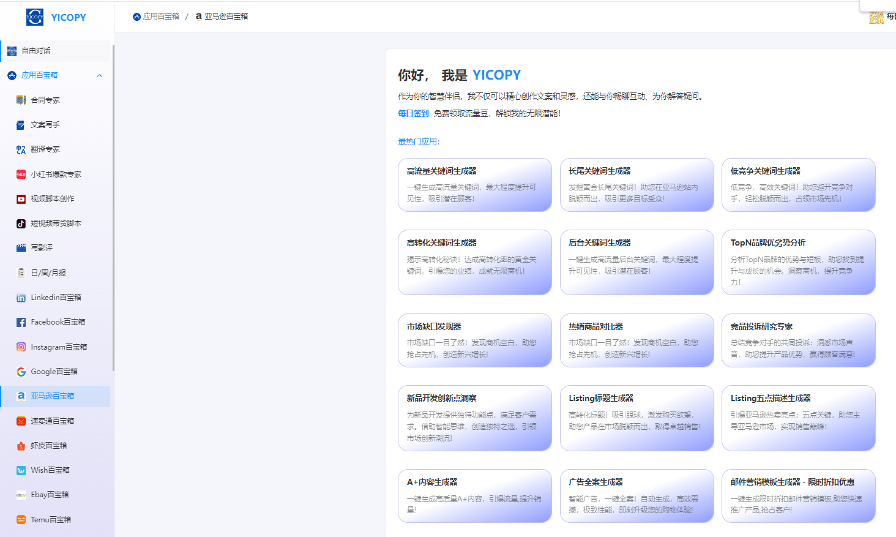Click the Ebay logo icon
This screenshot has width=896, height=537.
[x=21, y=495]
